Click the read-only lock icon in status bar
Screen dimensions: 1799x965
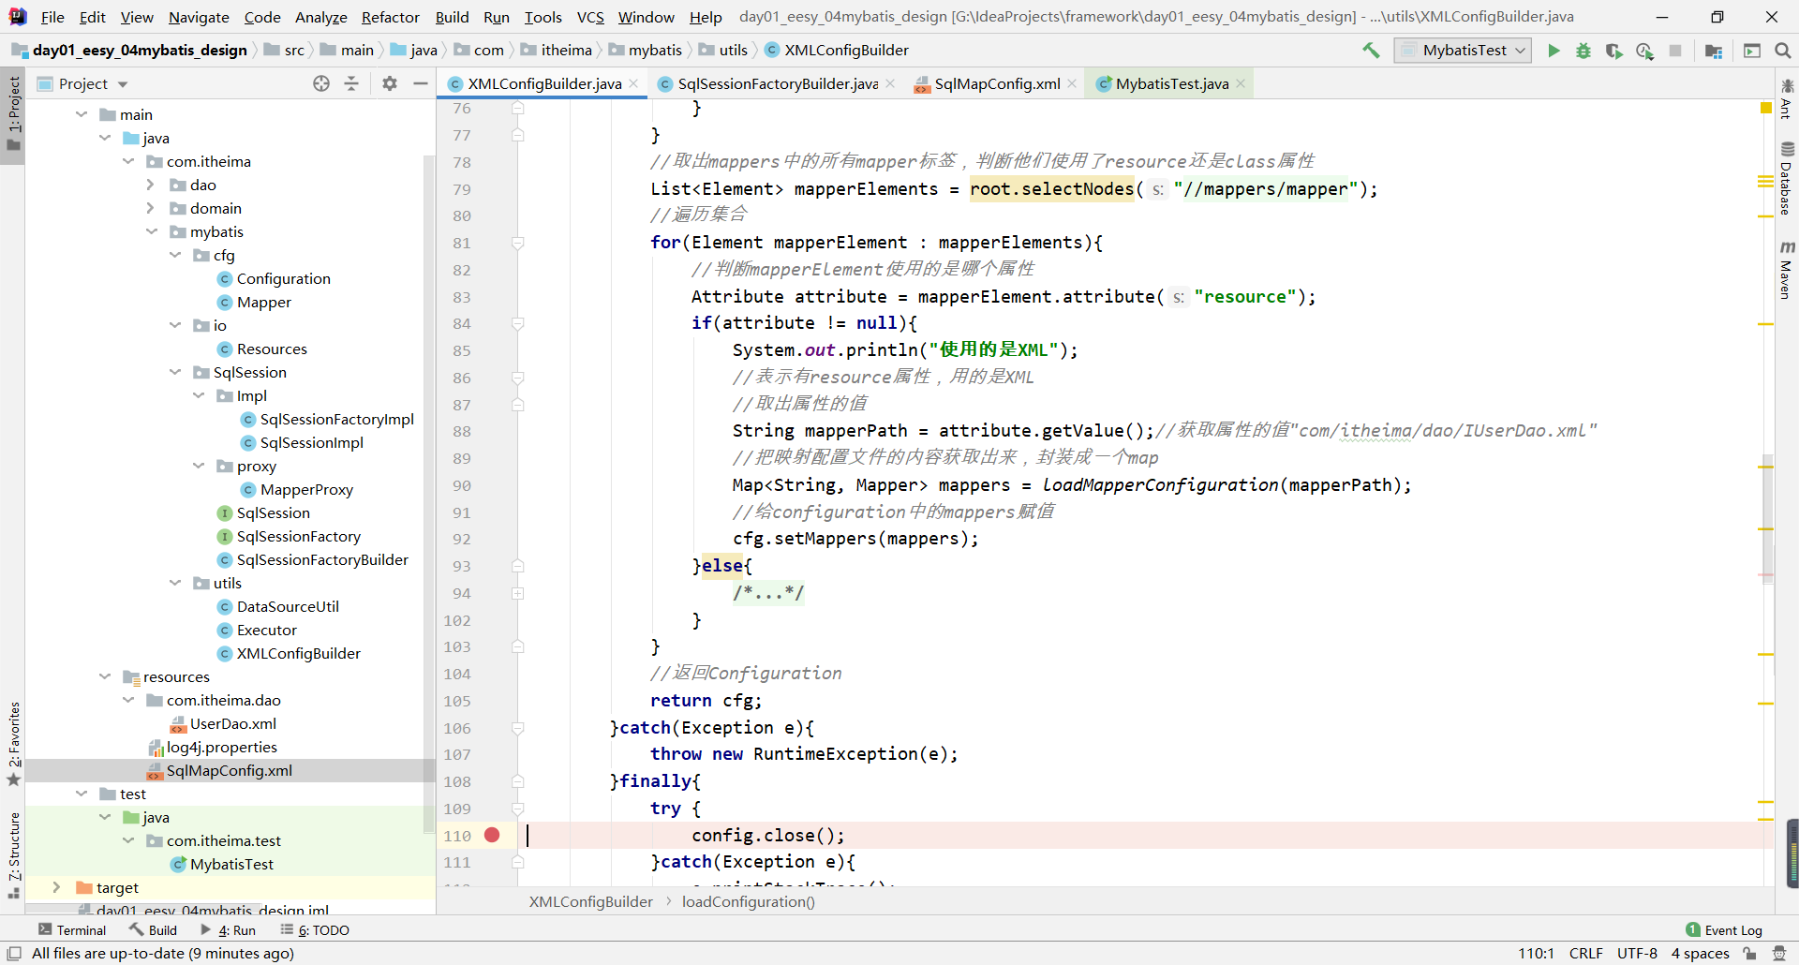(1749, 954)
